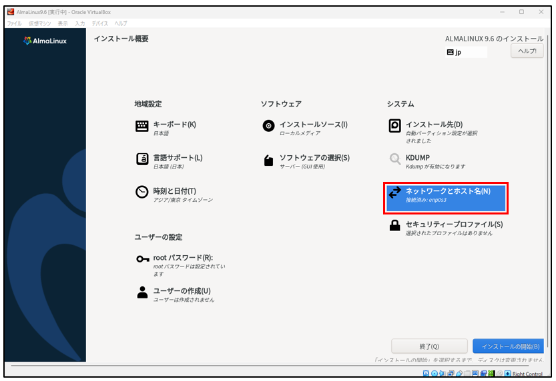Open the network arrows icon for ネットワークとホスト名
The height and width of the screenshot is (381, 556).
(x=395, y=193)
